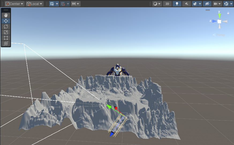Open scene camera settings
The width and height of the screenshot is (234, 145).
point(216,4)
